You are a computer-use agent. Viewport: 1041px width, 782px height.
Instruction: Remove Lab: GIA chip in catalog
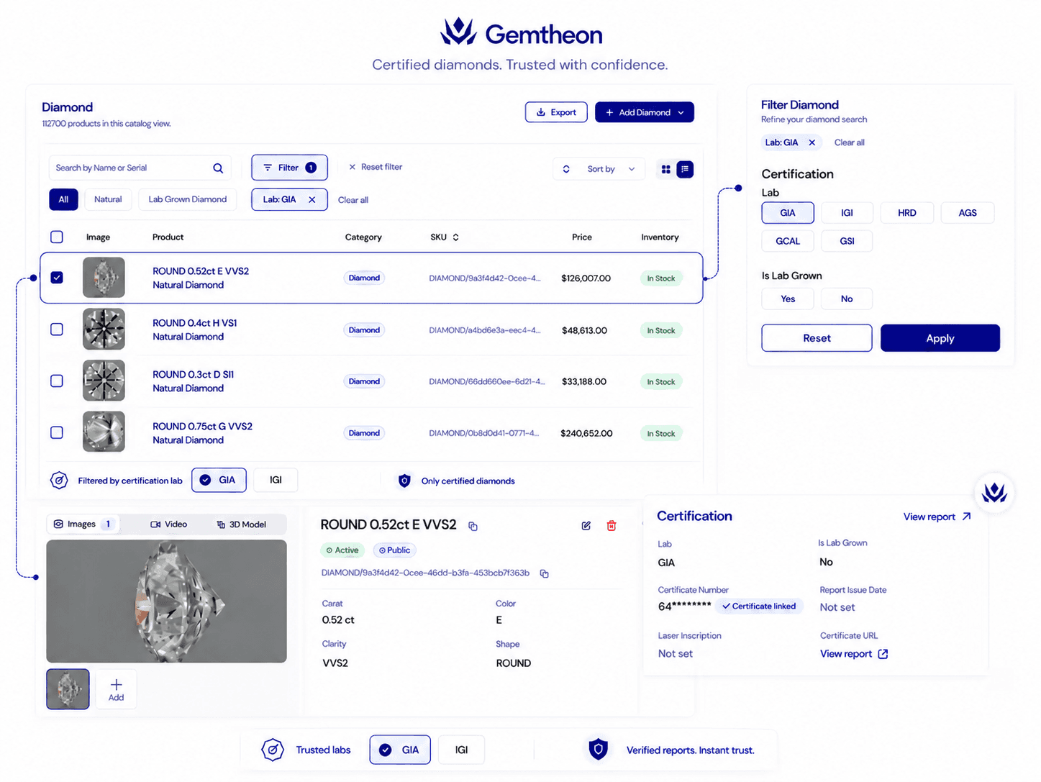click(312, 200)
